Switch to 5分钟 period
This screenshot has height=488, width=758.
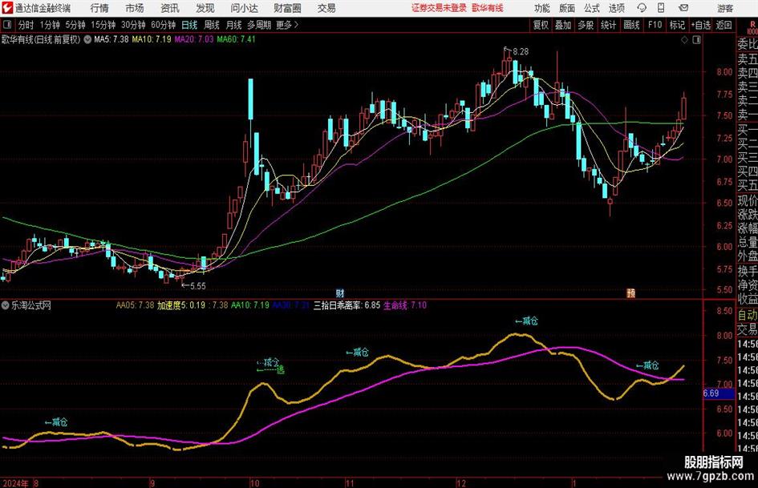75,25
